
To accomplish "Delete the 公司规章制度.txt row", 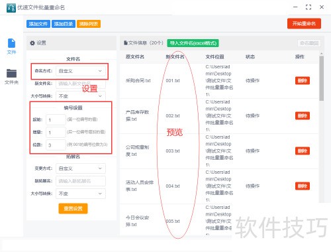I will (x=303, y=151).
